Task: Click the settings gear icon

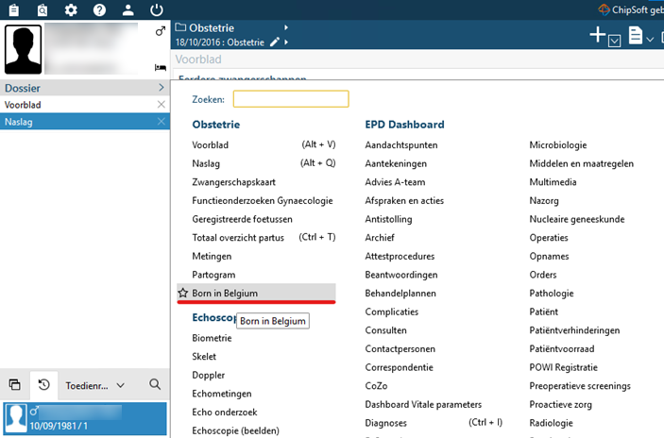Action: 71,10
